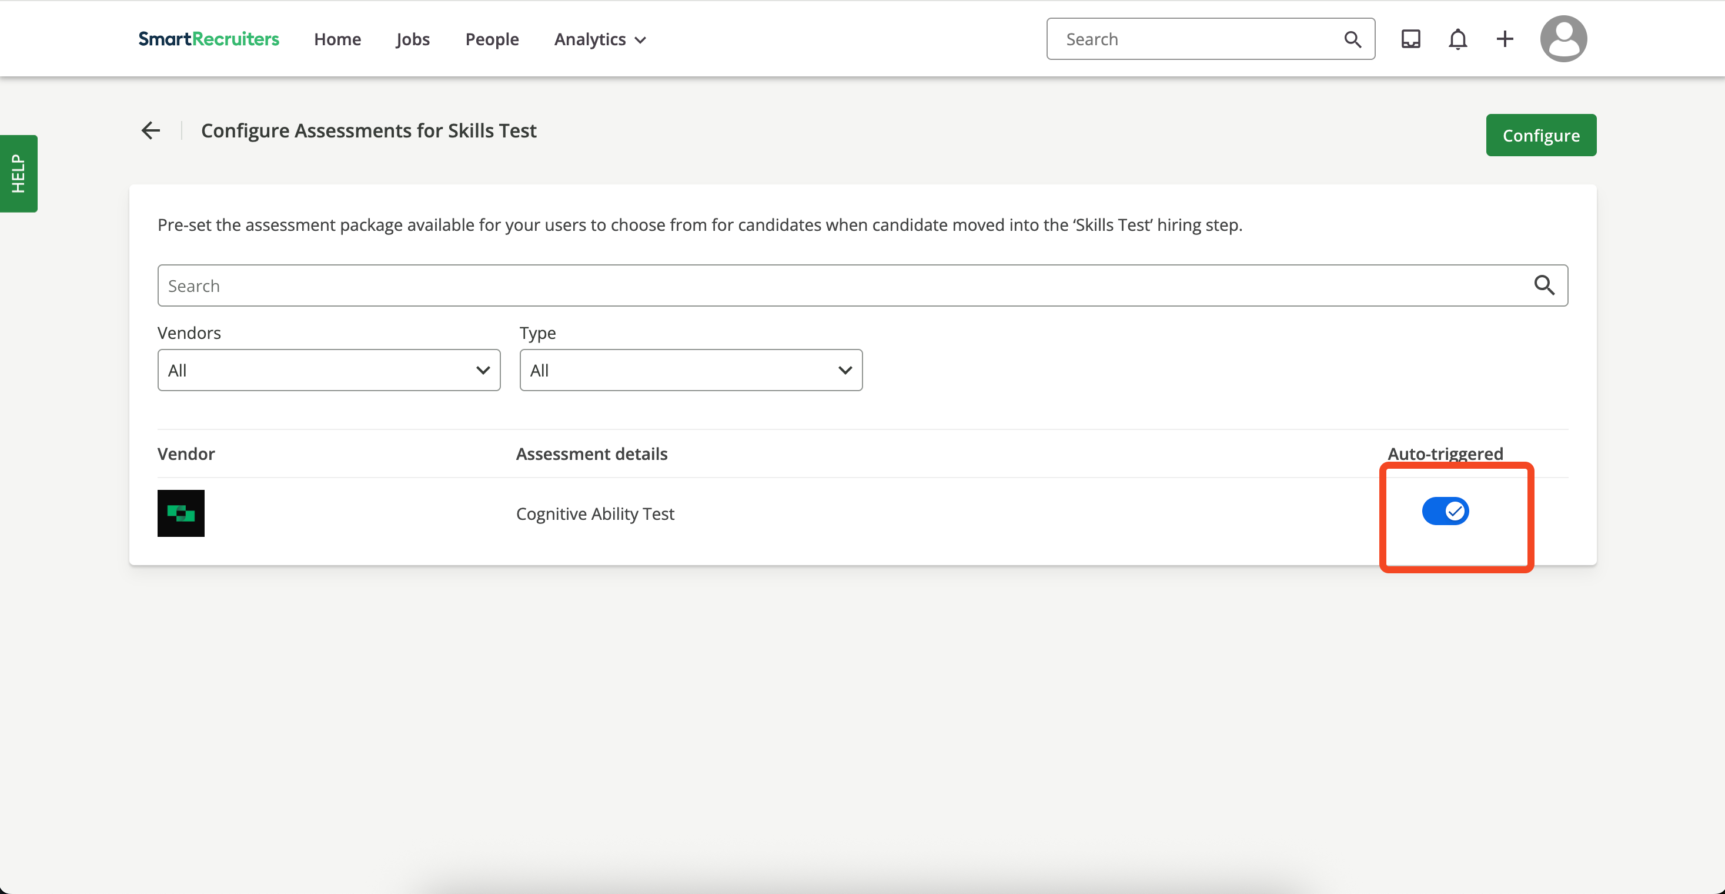Navigate to People page
The height and width of the screenshot is (894, 1725).
(x=492, y=39)
